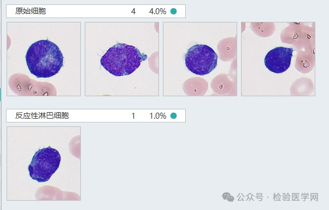Click the count 1 in the 反应性淋巴细胞 header

coord(133,116)
